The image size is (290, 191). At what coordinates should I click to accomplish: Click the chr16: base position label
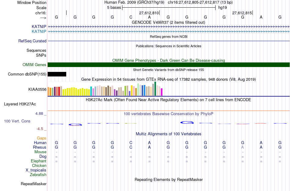(x=41, y=13)
